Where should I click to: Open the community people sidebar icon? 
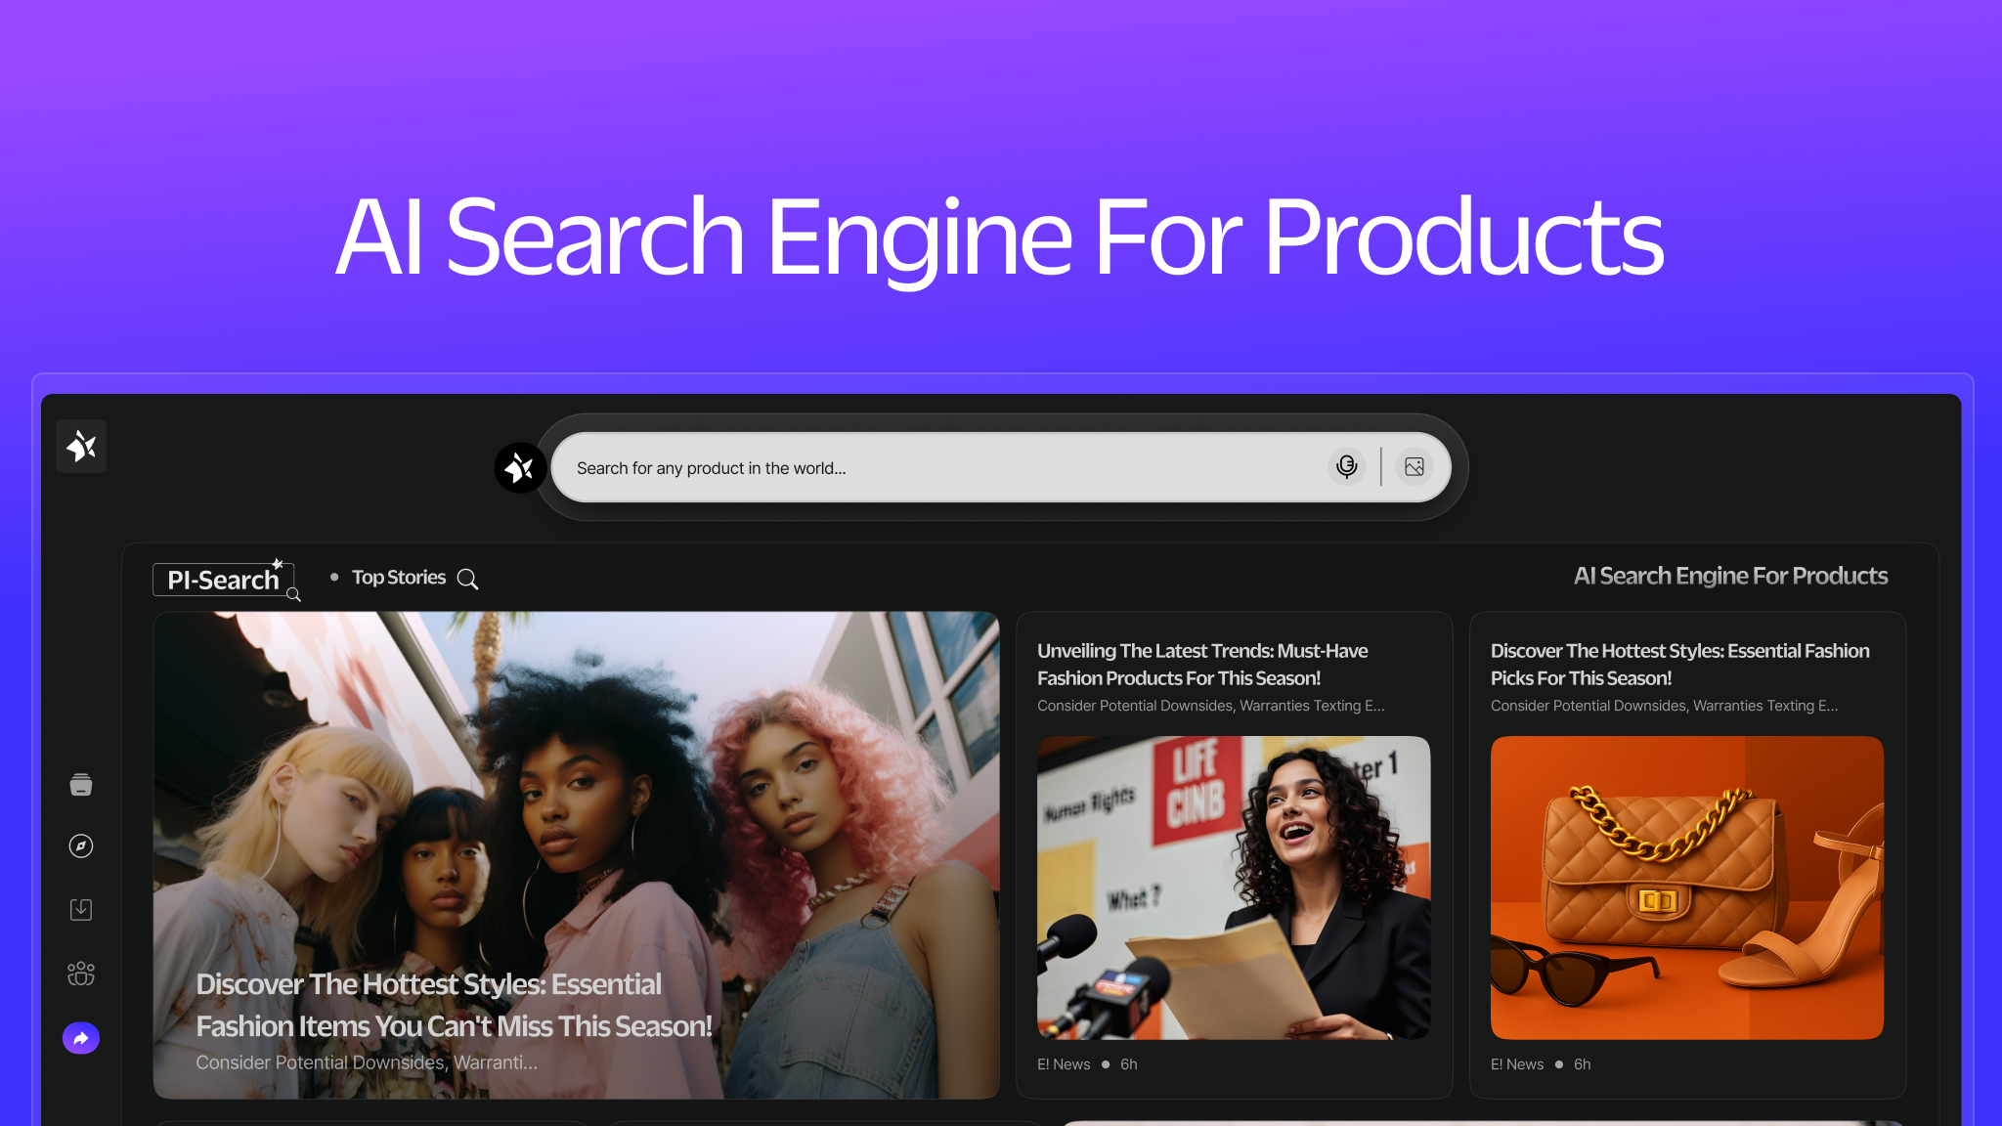[81, 974]
